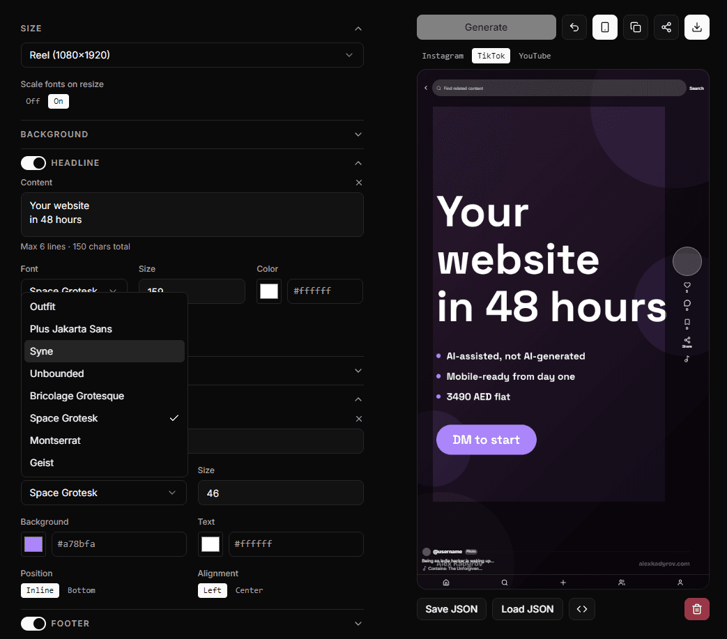
Task: Pick the checked Space Grotesk font option
Action: (x=105, y=418)
